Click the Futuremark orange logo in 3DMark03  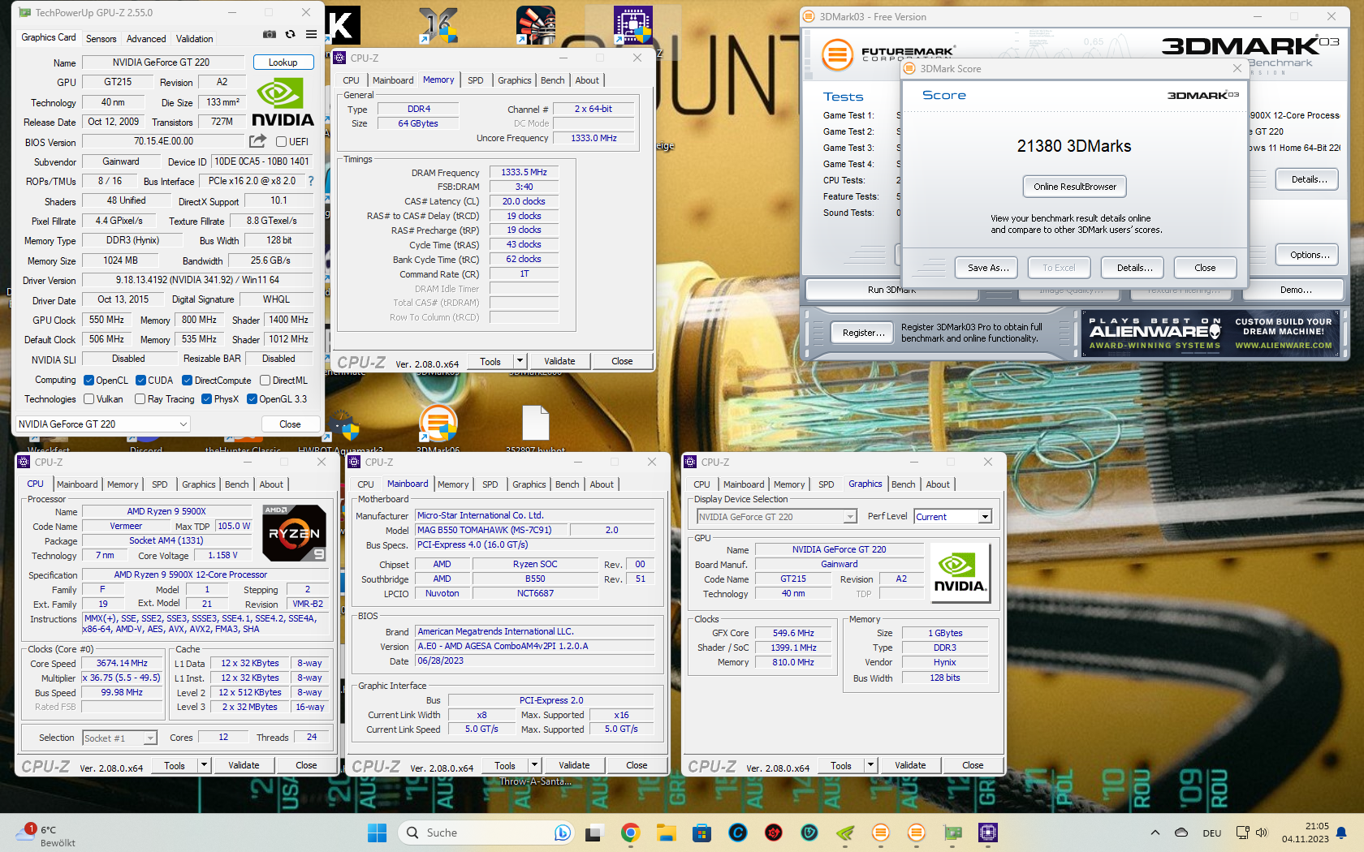[x=837, y=55]
